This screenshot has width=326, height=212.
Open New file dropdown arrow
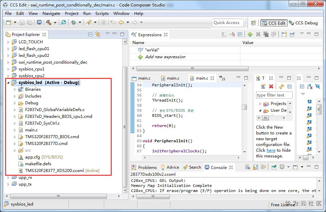(15, 22)
